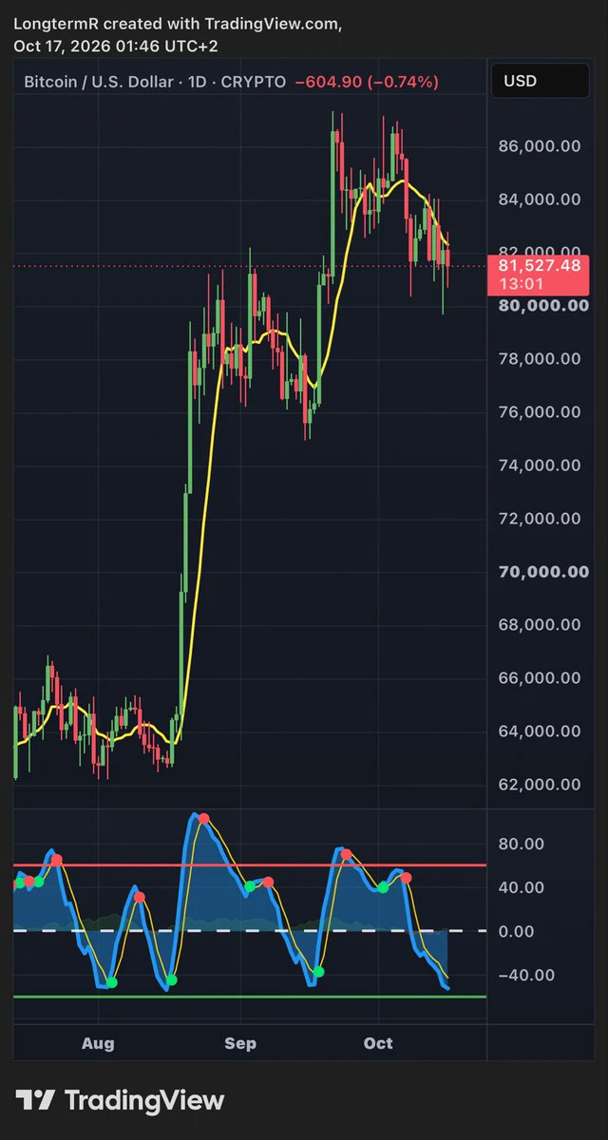Click the Bitcoin / U.S. Dollar symbol title
The width and height of the screenshot is (608, 1140).
98,82
